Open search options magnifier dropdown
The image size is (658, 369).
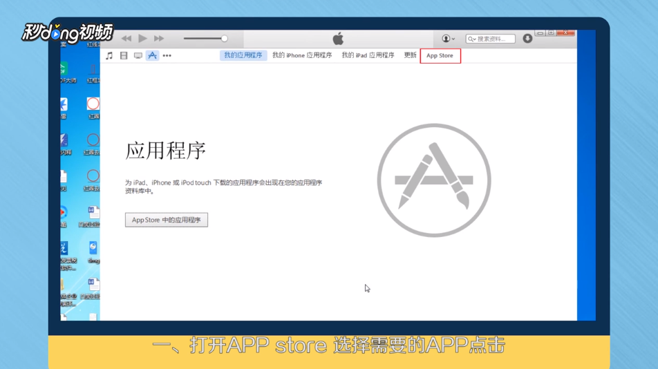click(472, 39)
